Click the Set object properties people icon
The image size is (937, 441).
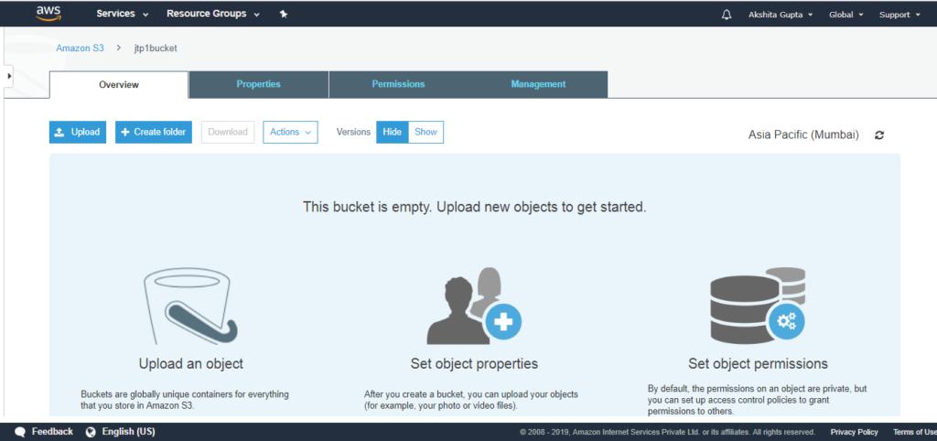[474, 306]
